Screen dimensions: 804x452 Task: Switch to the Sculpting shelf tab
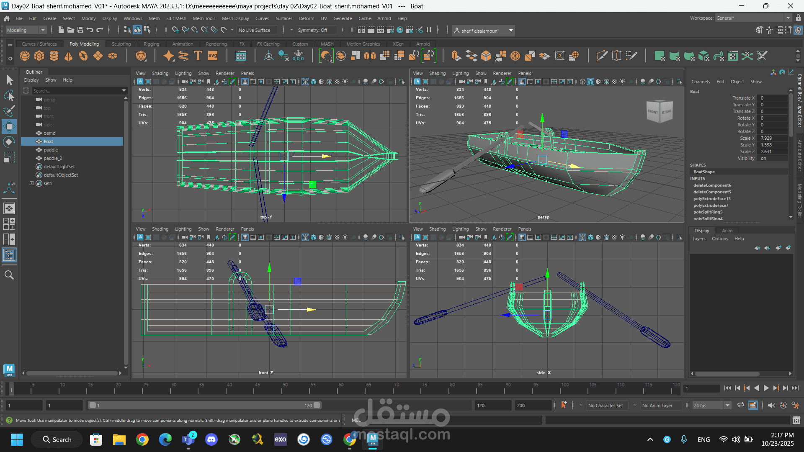point(121,44)
